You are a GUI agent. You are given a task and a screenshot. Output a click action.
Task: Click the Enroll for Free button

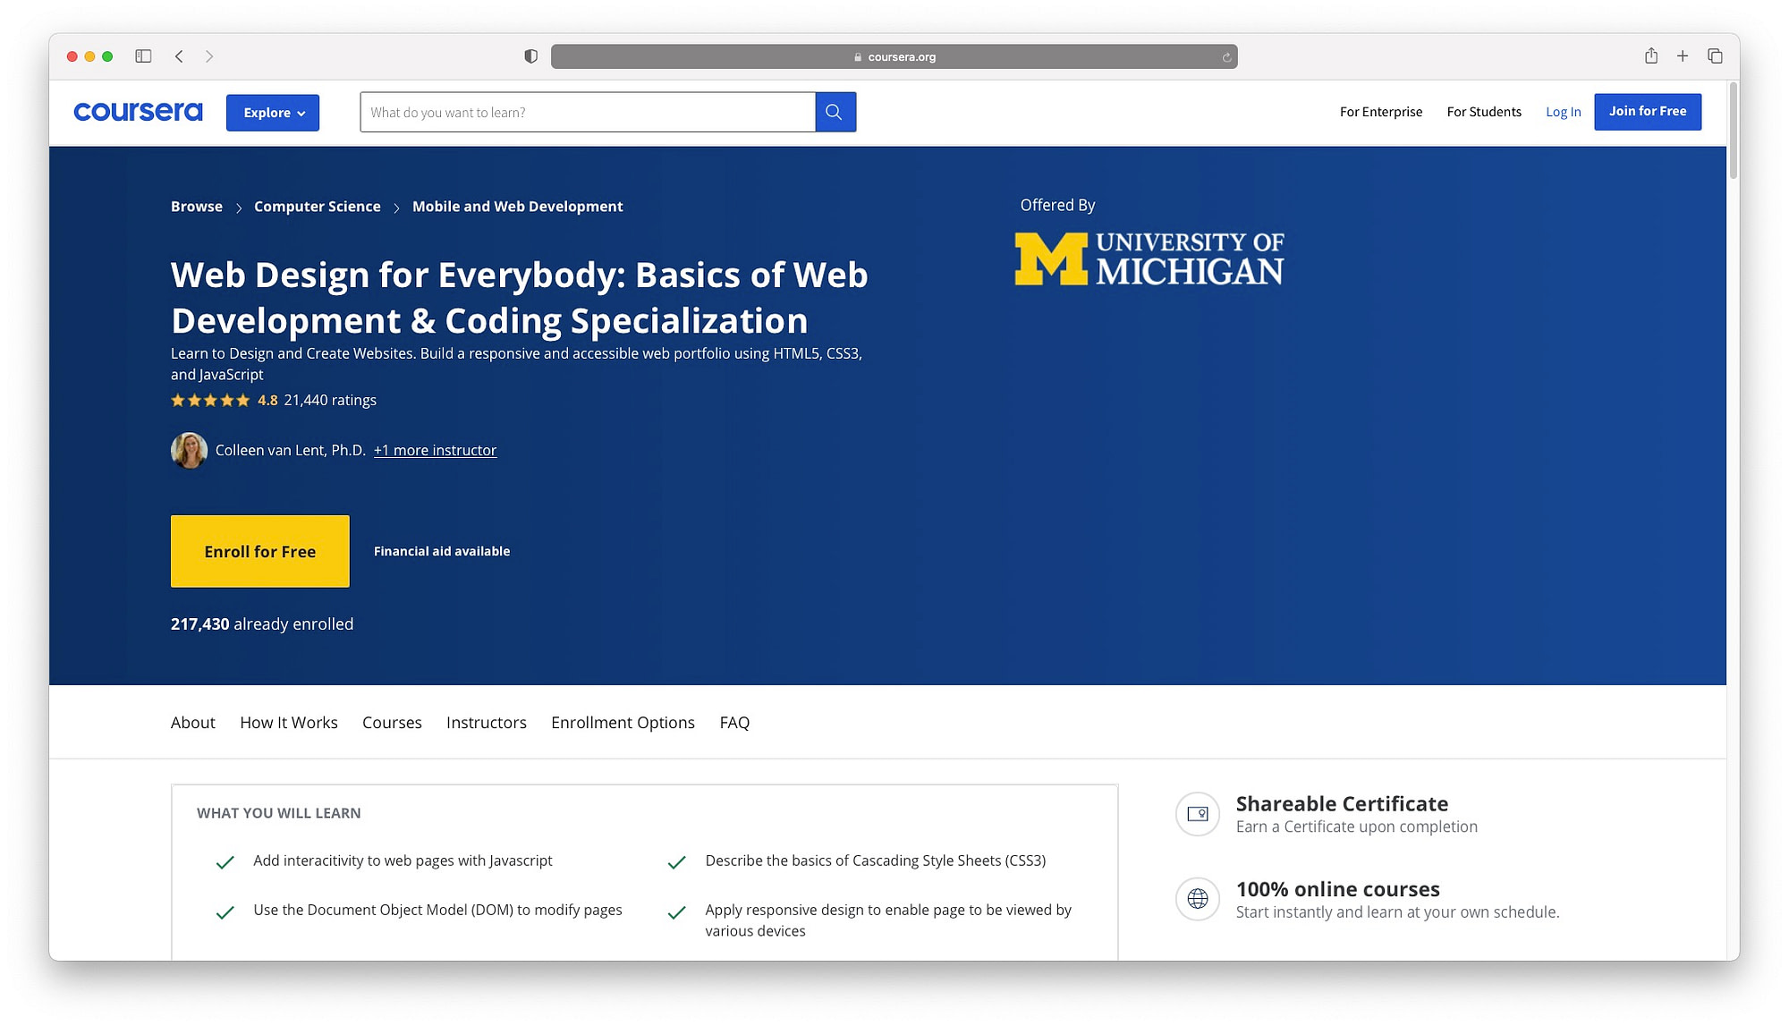259,550
